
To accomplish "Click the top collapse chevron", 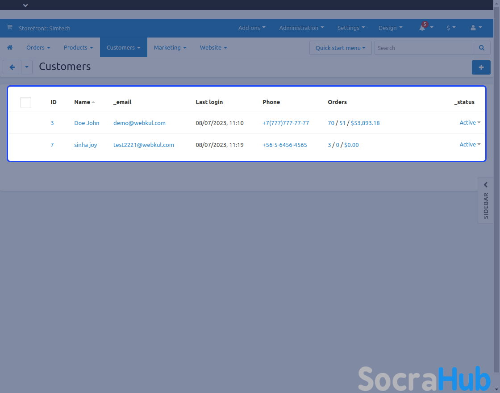I will tap(25, 5).
